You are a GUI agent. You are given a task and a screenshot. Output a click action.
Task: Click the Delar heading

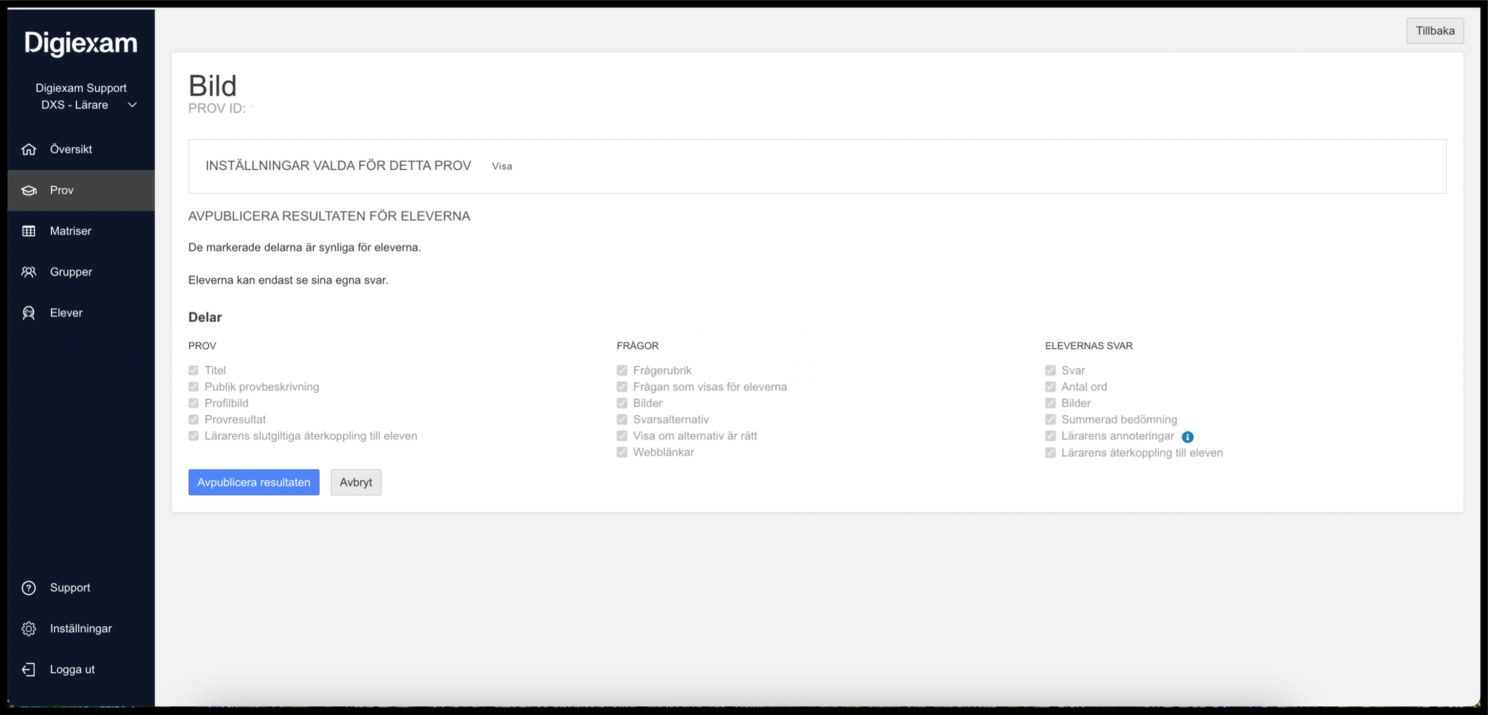click(205, 317)
